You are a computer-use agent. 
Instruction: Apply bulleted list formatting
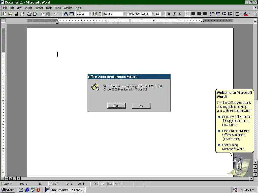pos(218,14)
